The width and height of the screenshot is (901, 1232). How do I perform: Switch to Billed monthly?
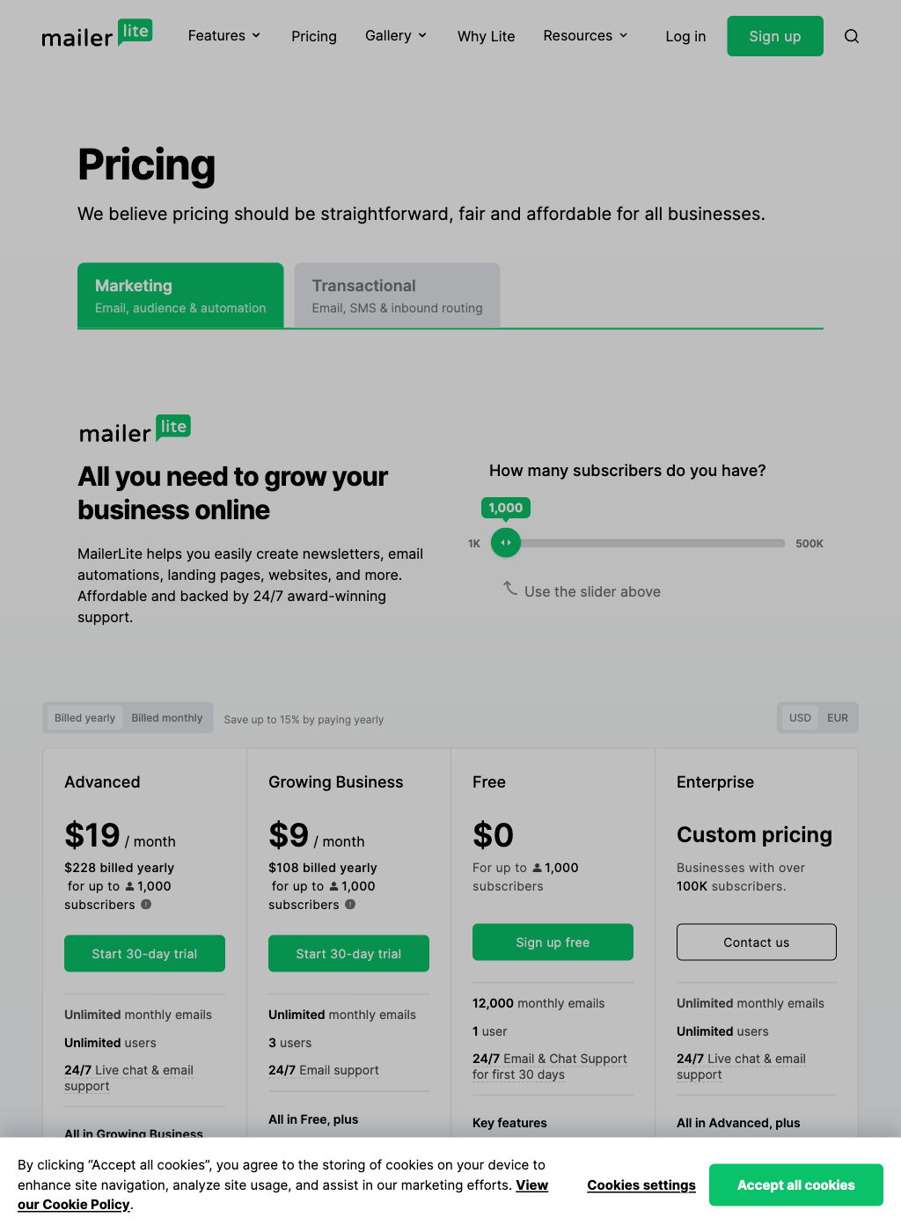[167, 718]
